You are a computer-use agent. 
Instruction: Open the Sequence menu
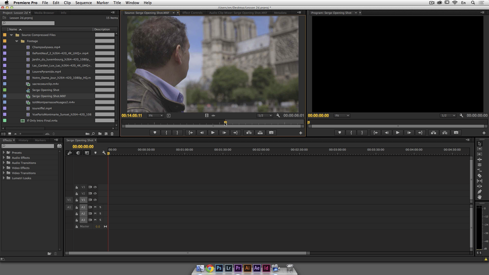coord(83,3)
